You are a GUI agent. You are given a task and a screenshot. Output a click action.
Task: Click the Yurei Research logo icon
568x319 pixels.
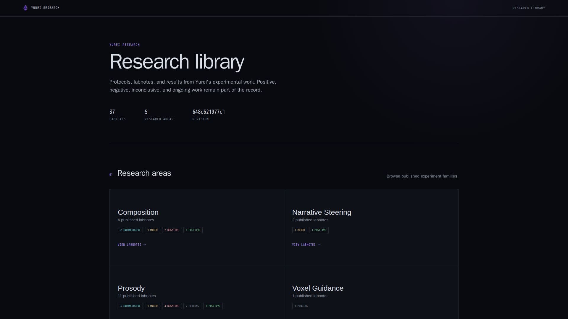[x=25, y=8]
